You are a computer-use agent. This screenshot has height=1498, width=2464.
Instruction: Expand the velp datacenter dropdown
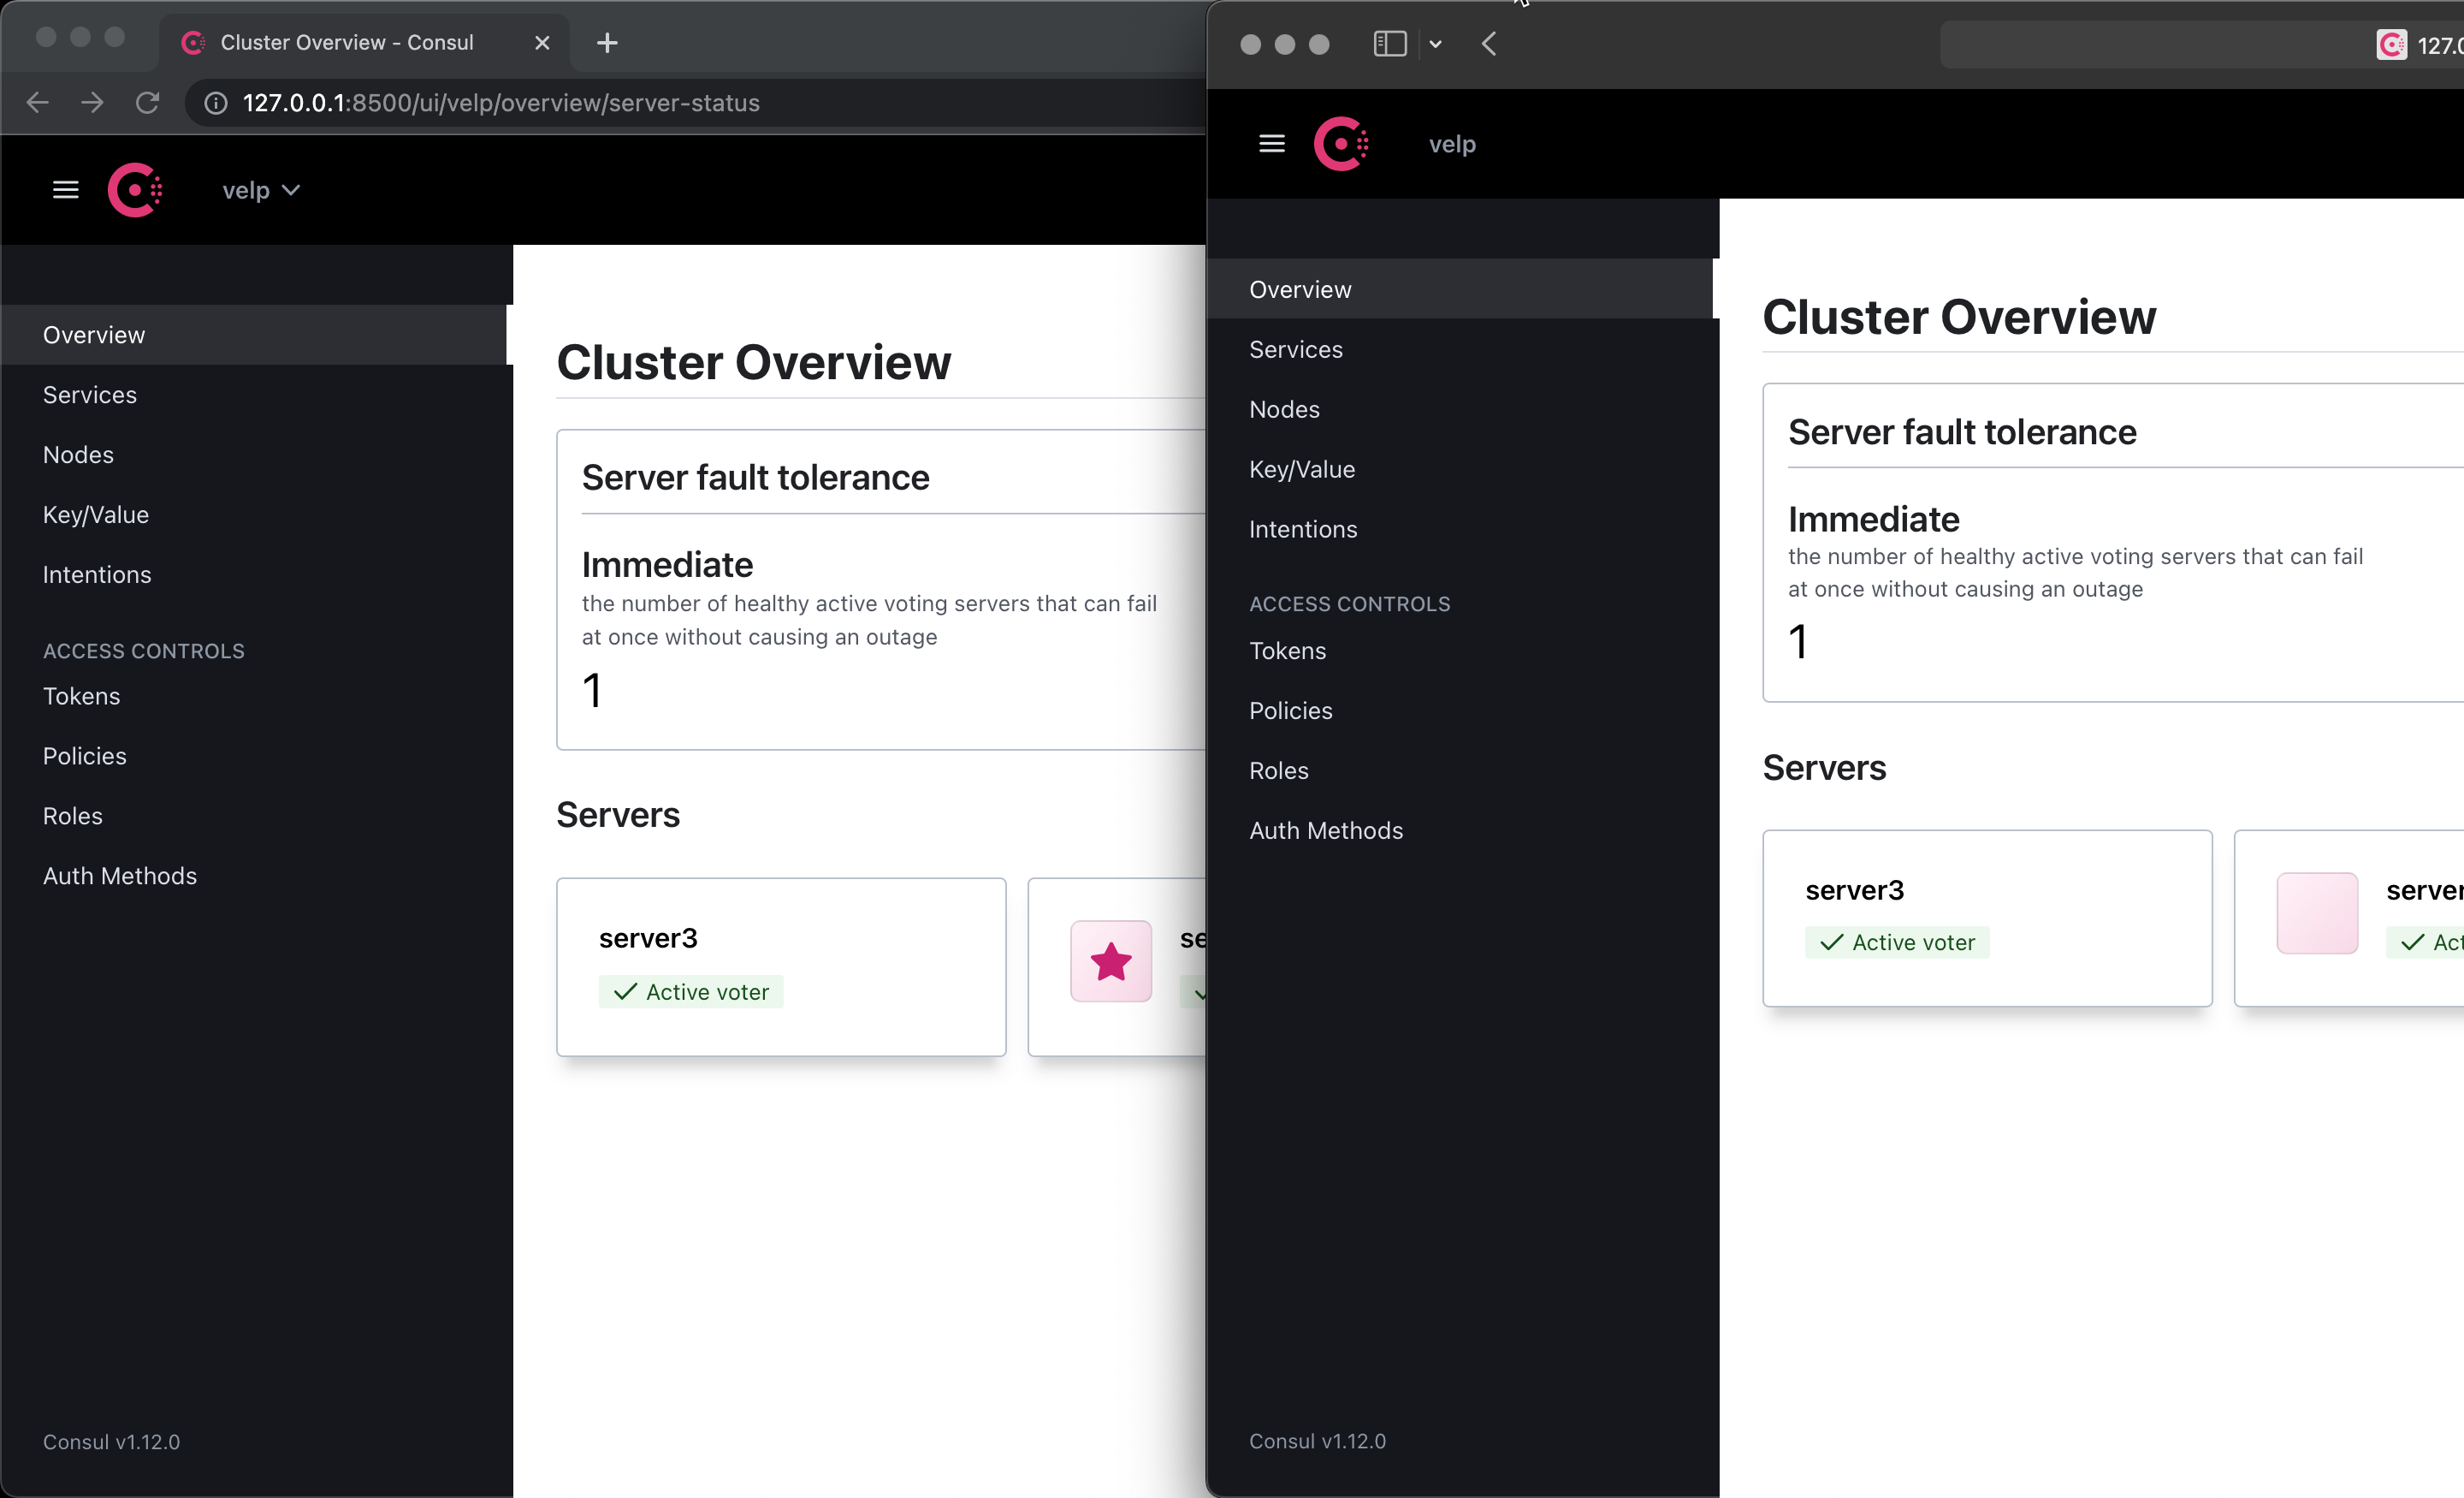(x=259, y=189)
